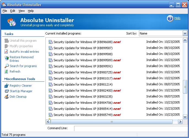
Task: Click the greyed Modify properties label
Action: tap(21, 46)
